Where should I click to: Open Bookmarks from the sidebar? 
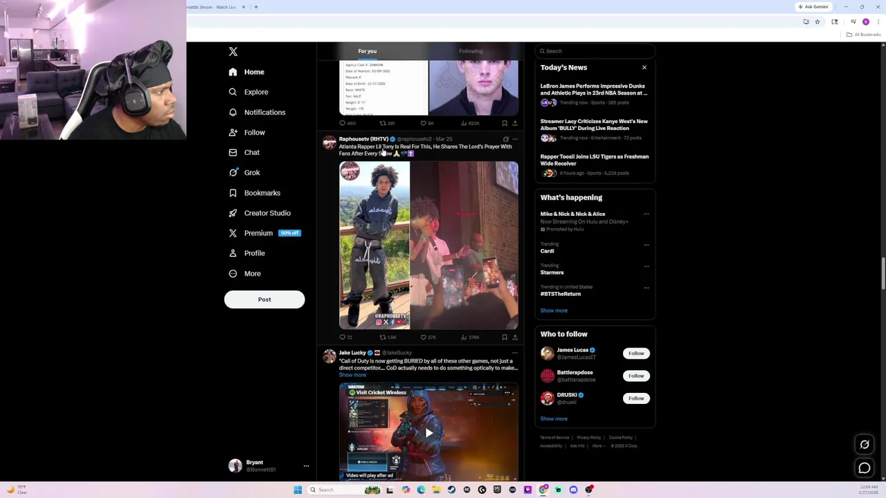[x=254, y=193]
